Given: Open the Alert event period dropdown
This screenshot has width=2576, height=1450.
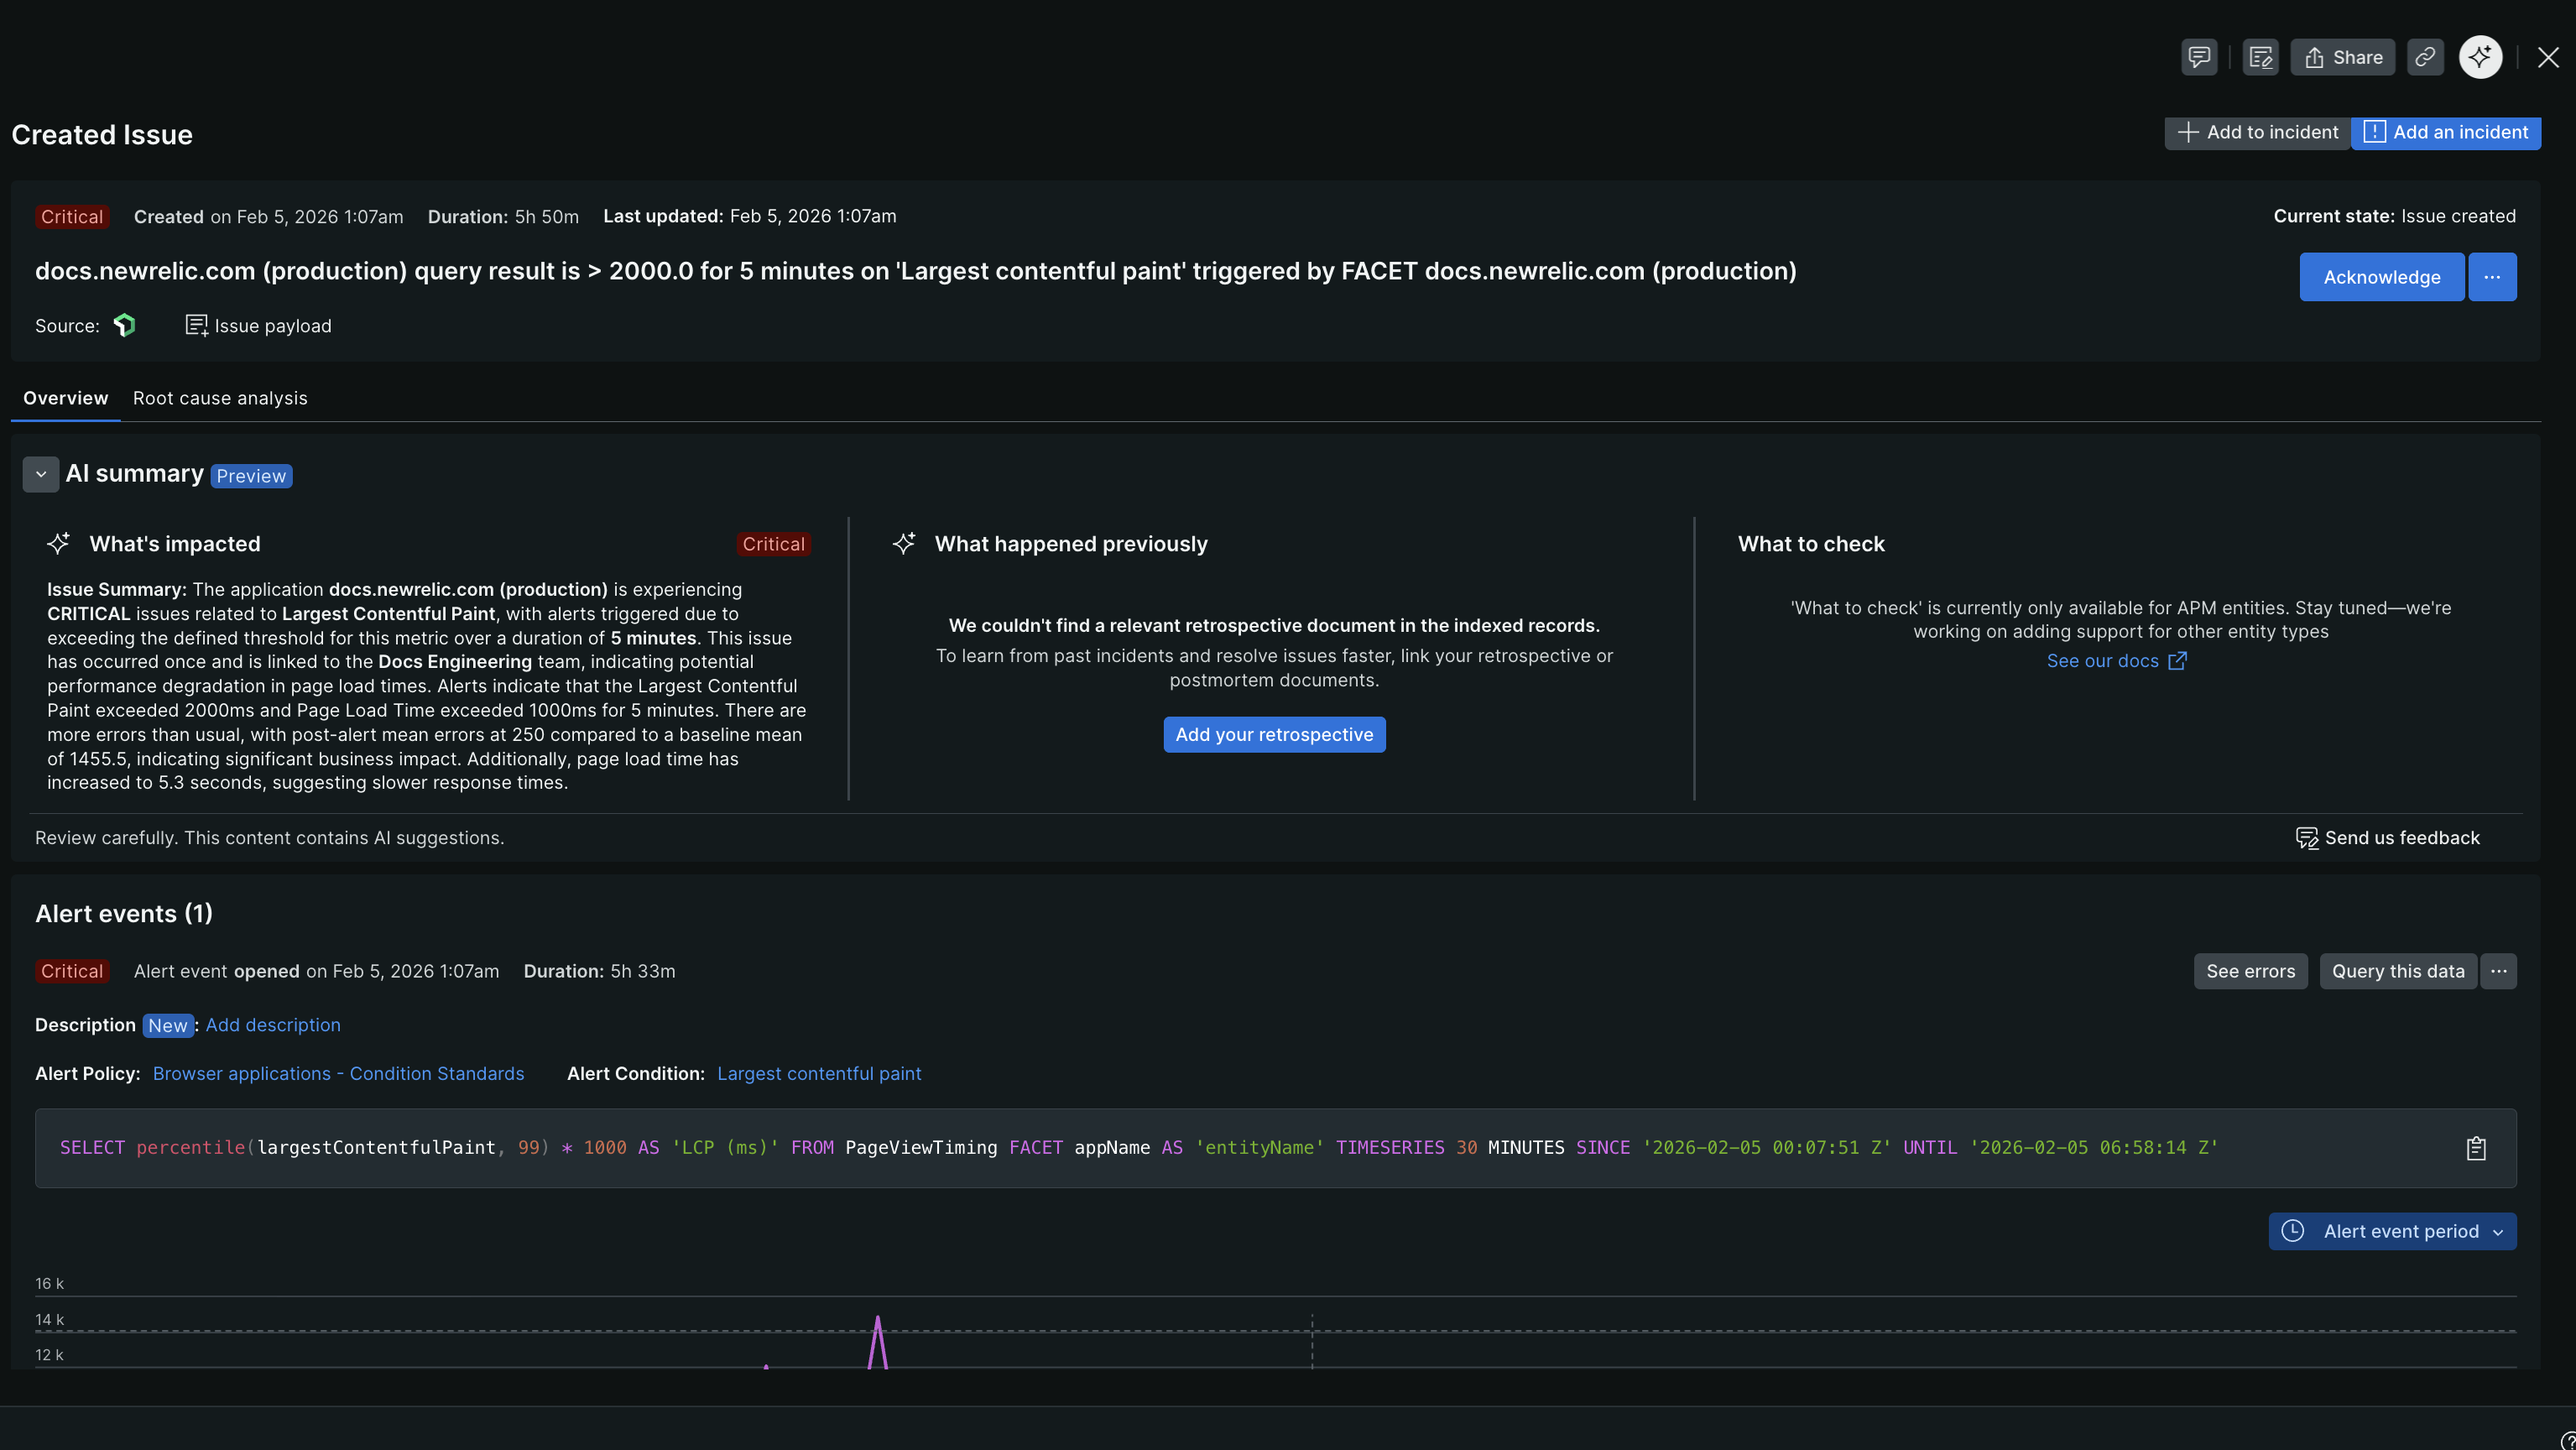Looking at the screenshot, I should pyautogui.click(x=2392, y=1231).
